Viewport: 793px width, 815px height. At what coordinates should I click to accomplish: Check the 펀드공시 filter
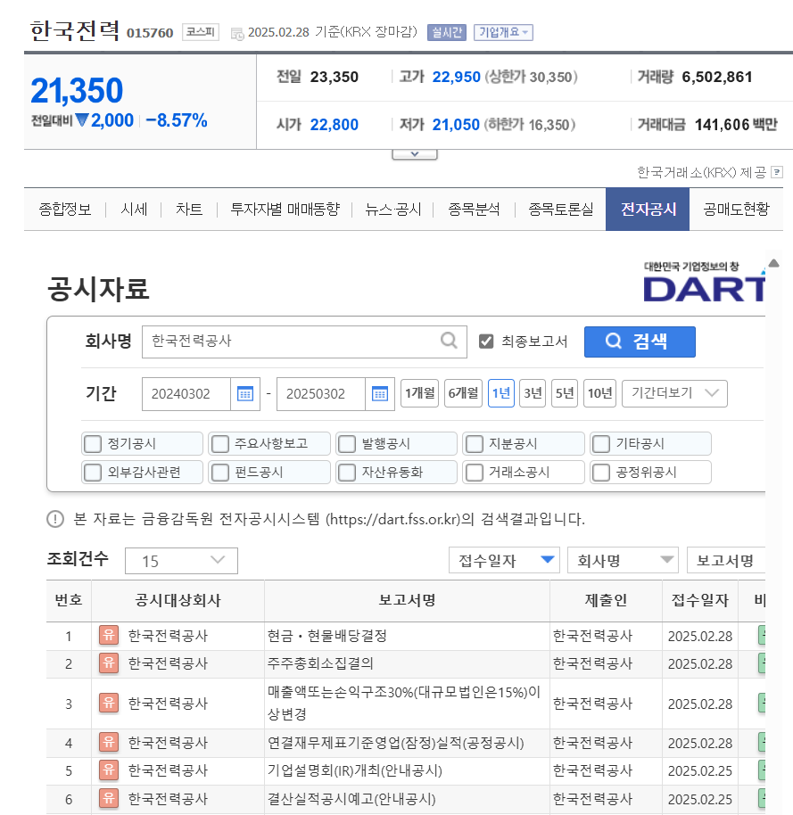[x=220, y=473]
